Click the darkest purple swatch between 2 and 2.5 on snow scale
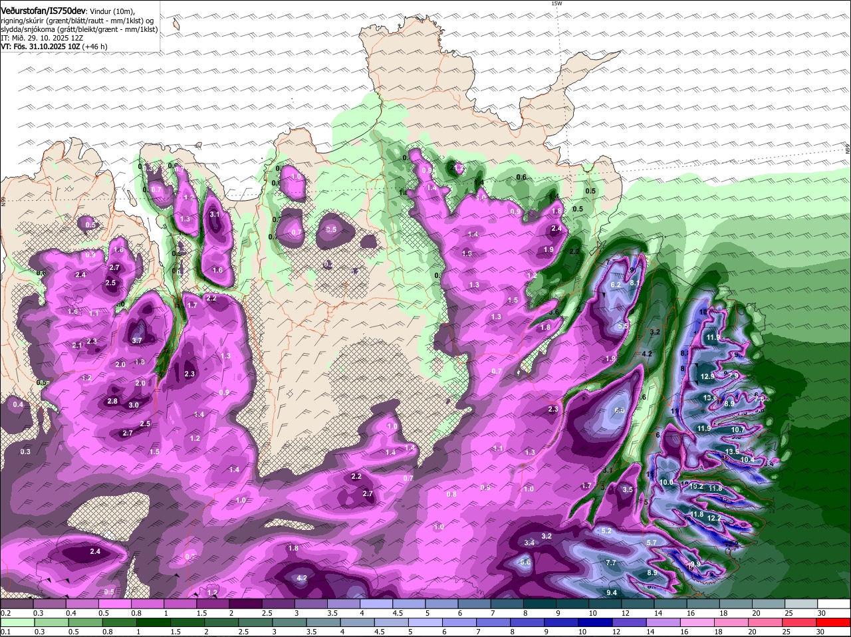This screenshot has height=637, width=851. click(x=245, y=604)
